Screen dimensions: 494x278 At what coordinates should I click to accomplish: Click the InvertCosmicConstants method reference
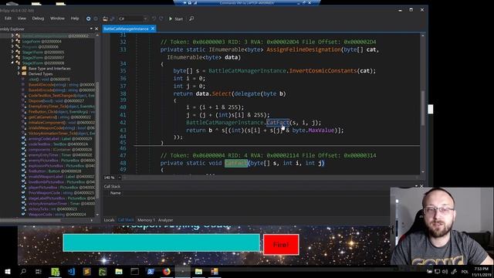(323, 70)
